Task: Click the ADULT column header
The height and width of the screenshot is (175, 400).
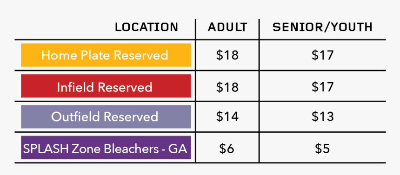Action: point(227,27)
